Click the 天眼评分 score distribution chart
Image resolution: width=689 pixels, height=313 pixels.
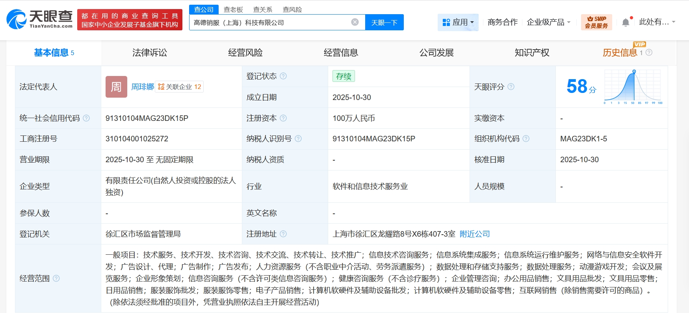pyautogui.click(x=633, y=87)
